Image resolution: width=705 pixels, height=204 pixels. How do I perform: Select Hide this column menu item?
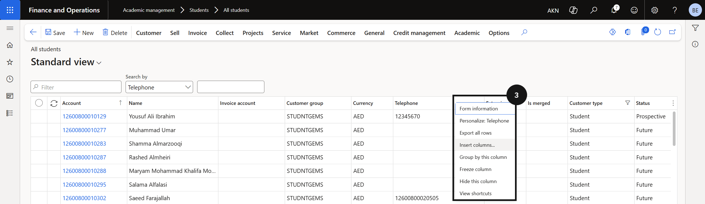pos(485,181)
